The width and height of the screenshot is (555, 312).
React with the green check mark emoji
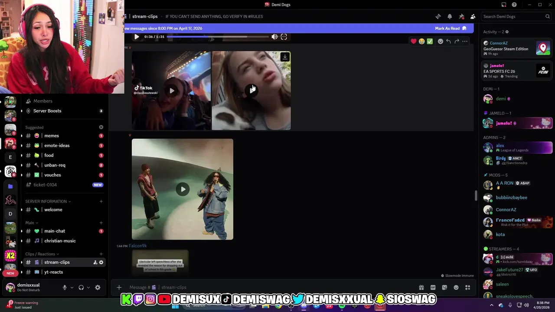[430, 41]
